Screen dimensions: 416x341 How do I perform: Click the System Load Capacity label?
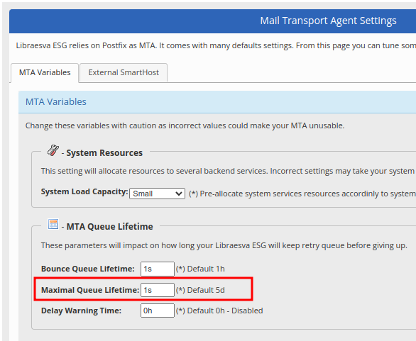[84, 191]
